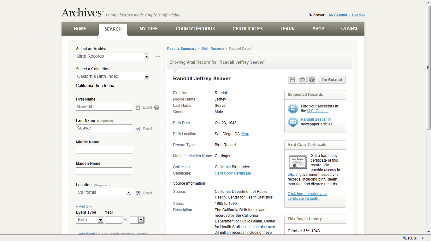Viewport: 431px width, 242px height.
Task: Click the Archives logo
Action: [x=83, y=13]
